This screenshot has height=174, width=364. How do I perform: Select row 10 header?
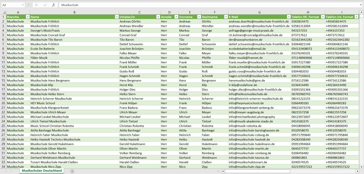(3, 58)
